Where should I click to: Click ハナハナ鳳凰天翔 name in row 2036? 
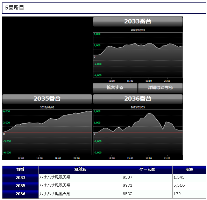click(x=55, y=194)
